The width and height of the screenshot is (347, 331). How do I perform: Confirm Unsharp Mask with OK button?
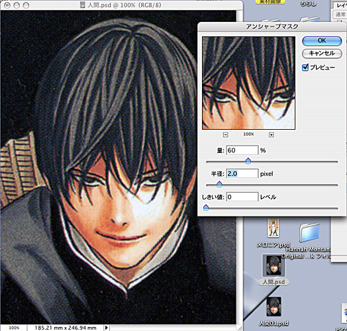(x=322, y=40)
